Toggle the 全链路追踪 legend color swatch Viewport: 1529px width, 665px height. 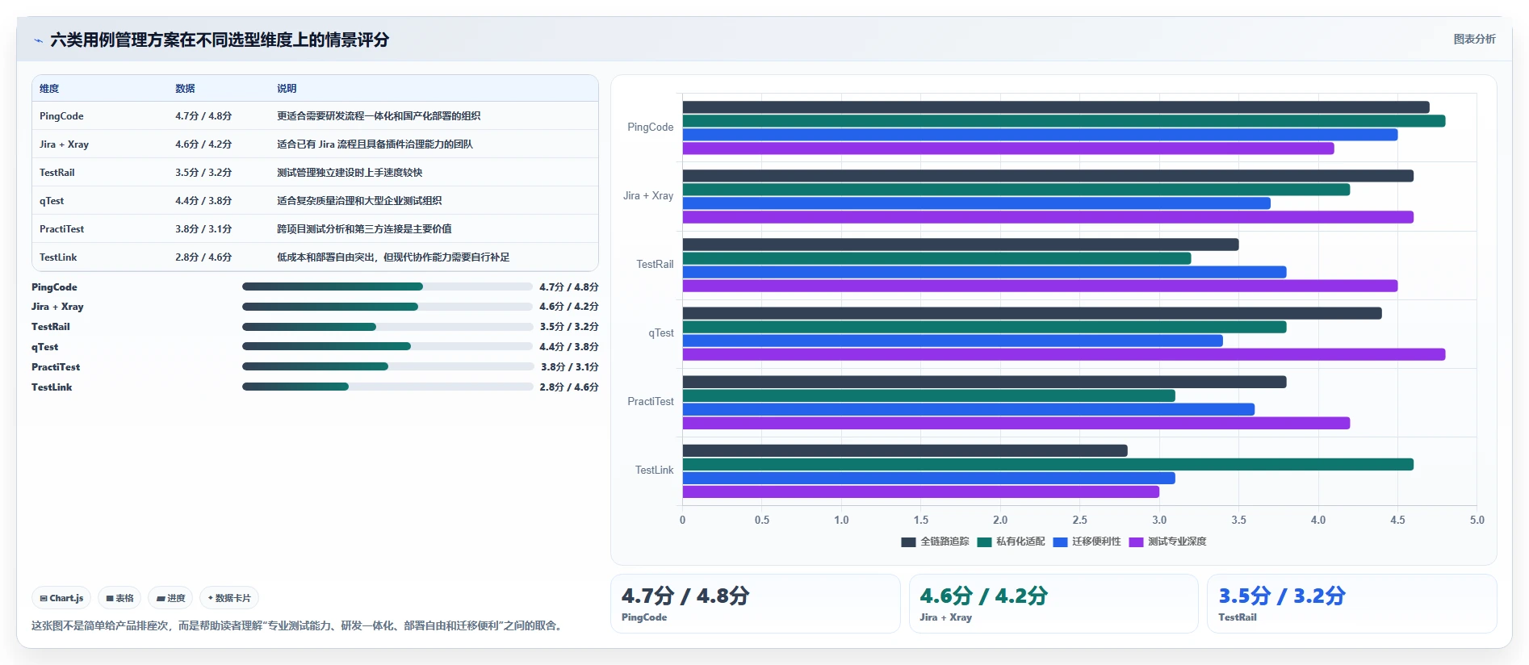908,542
